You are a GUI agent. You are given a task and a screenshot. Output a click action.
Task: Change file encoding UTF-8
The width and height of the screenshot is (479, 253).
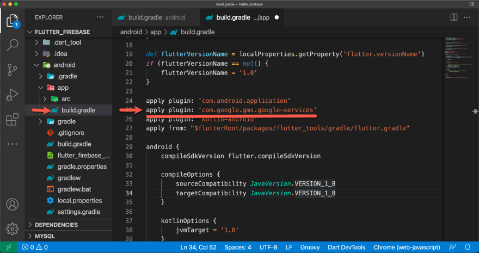click(268, 247)
